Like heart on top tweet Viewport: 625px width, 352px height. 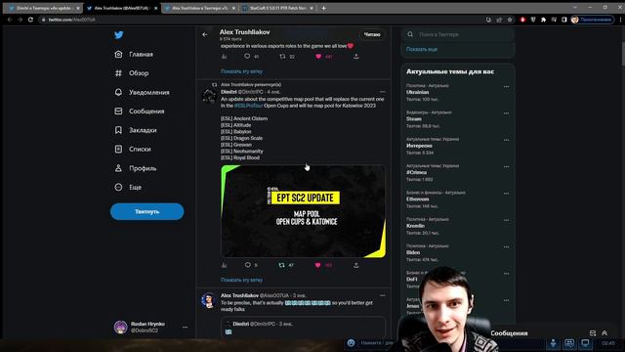(x=318, y=57)
